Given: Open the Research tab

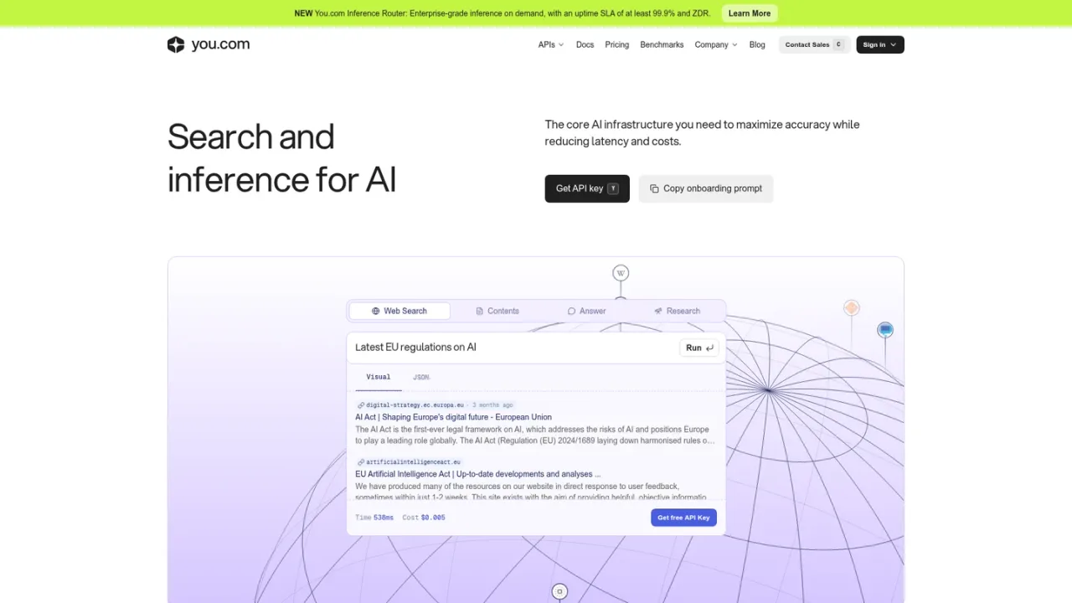Looking at the screenshot, I should coord(677,311).
